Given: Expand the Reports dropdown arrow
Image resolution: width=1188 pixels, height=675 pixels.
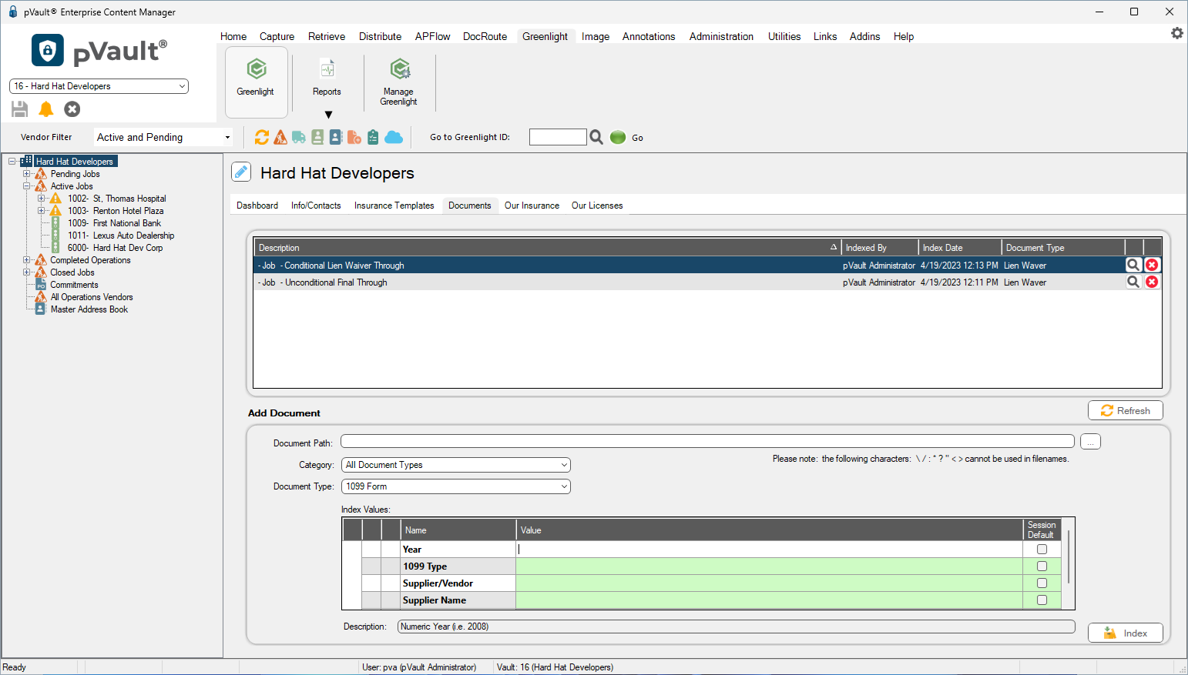Looking at the screenshot, I should pyautogui.click(x=328, y=115).
